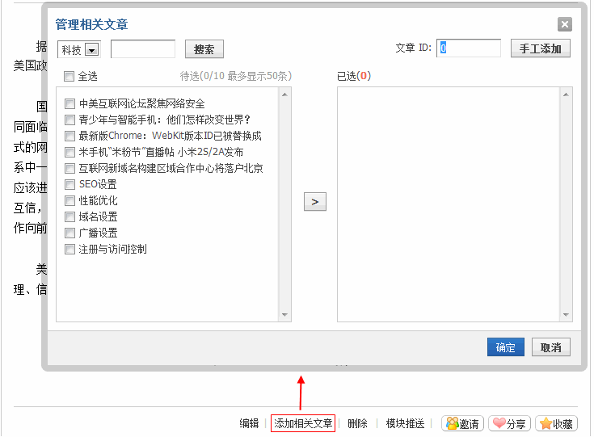Click the 管理相关文章 dialog title
Viewport: 594px width, 437px height.
(x=91, y=24)
